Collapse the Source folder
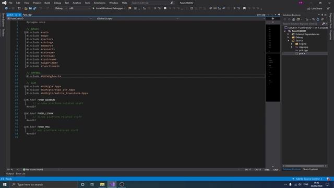334x188 pixels. [288, 41]
